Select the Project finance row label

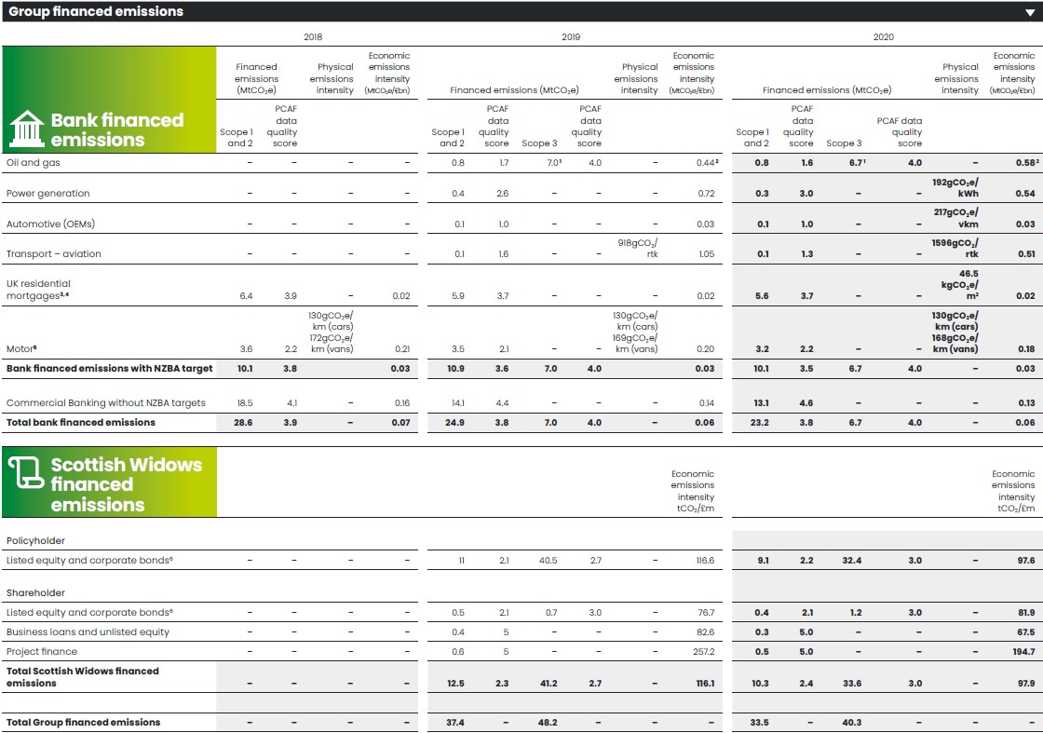coord(42,652)
